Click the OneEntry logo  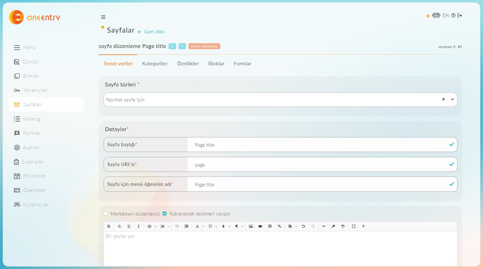click(35, 17)
